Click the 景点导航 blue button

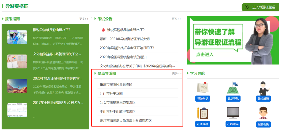(233, 99)
